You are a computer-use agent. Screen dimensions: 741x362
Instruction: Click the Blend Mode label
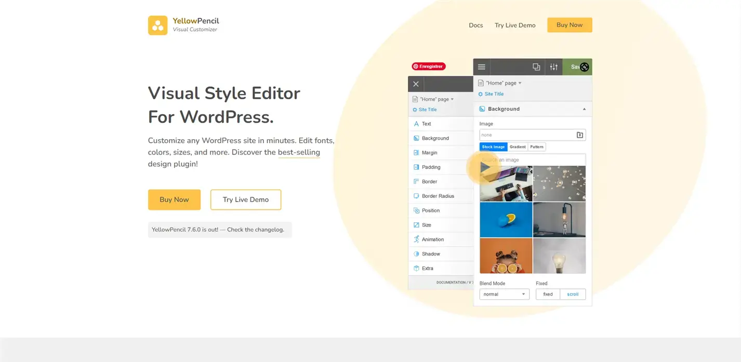coord(492,284)
